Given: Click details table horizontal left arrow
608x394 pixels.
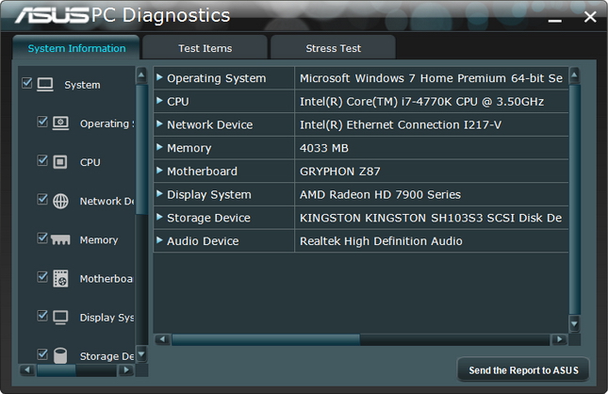Looking at the screenshot, I should click(x=162, y=339).
